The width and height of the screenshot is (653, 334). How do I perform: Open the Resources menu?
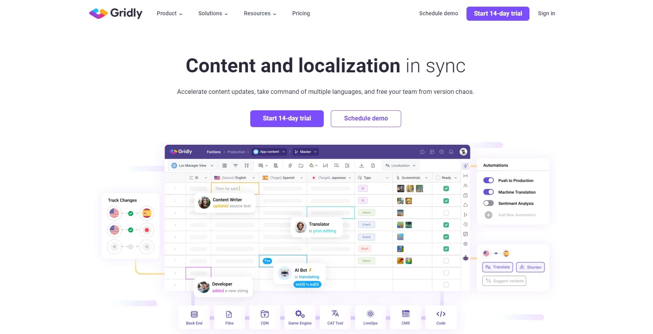260,13
